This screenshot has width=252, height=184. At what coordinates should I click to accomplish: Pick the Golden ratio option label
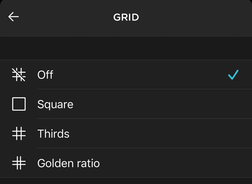[68, 163]
